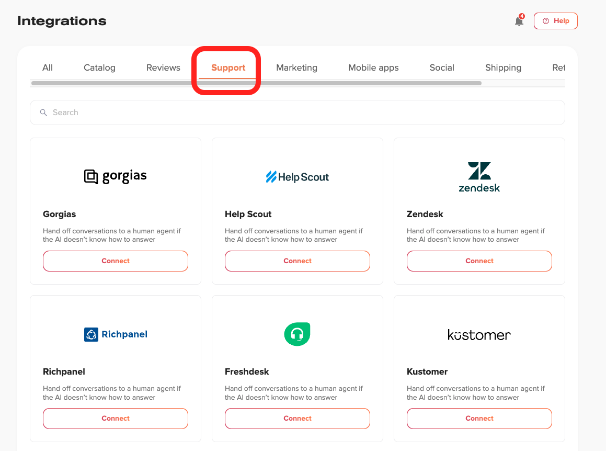Select the Mobile apps tab

coord(373,67)
